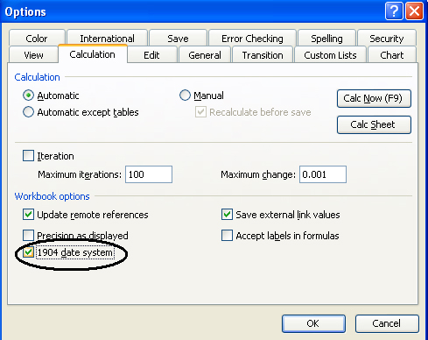The height and width of the screenshot is (340, 428).
Task: Uncheck Save external link values
Action: click(x=227, y=215)
